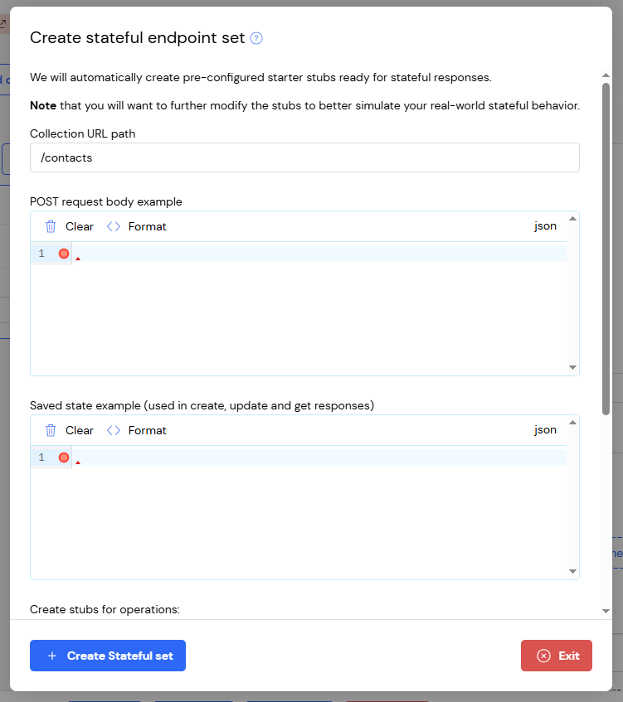
Task: Format the Saved state example JSON
Action: point(136,430)
